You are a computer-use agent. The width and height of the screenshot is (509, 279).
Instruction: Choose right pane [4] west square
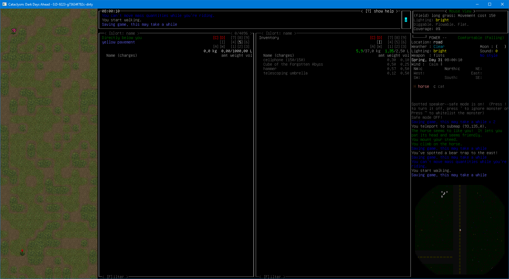point(390,42)
